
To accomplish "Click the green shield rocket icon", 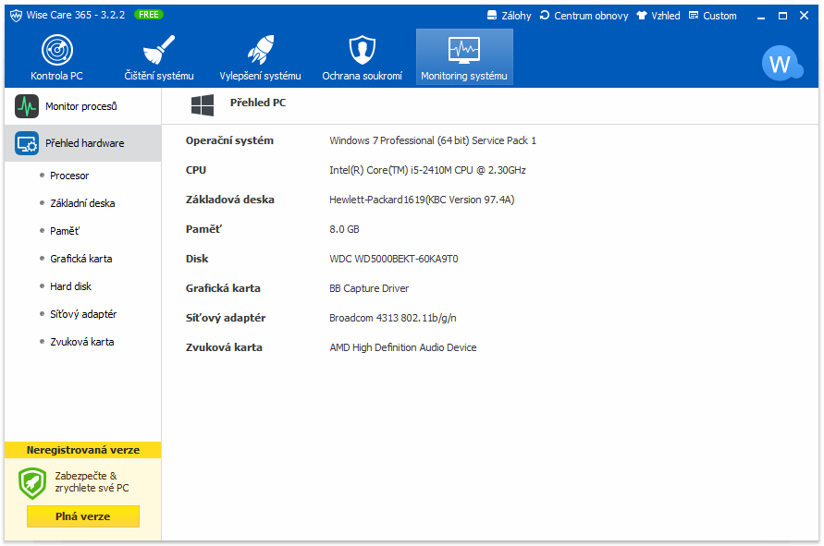I will tap(32, 483).
